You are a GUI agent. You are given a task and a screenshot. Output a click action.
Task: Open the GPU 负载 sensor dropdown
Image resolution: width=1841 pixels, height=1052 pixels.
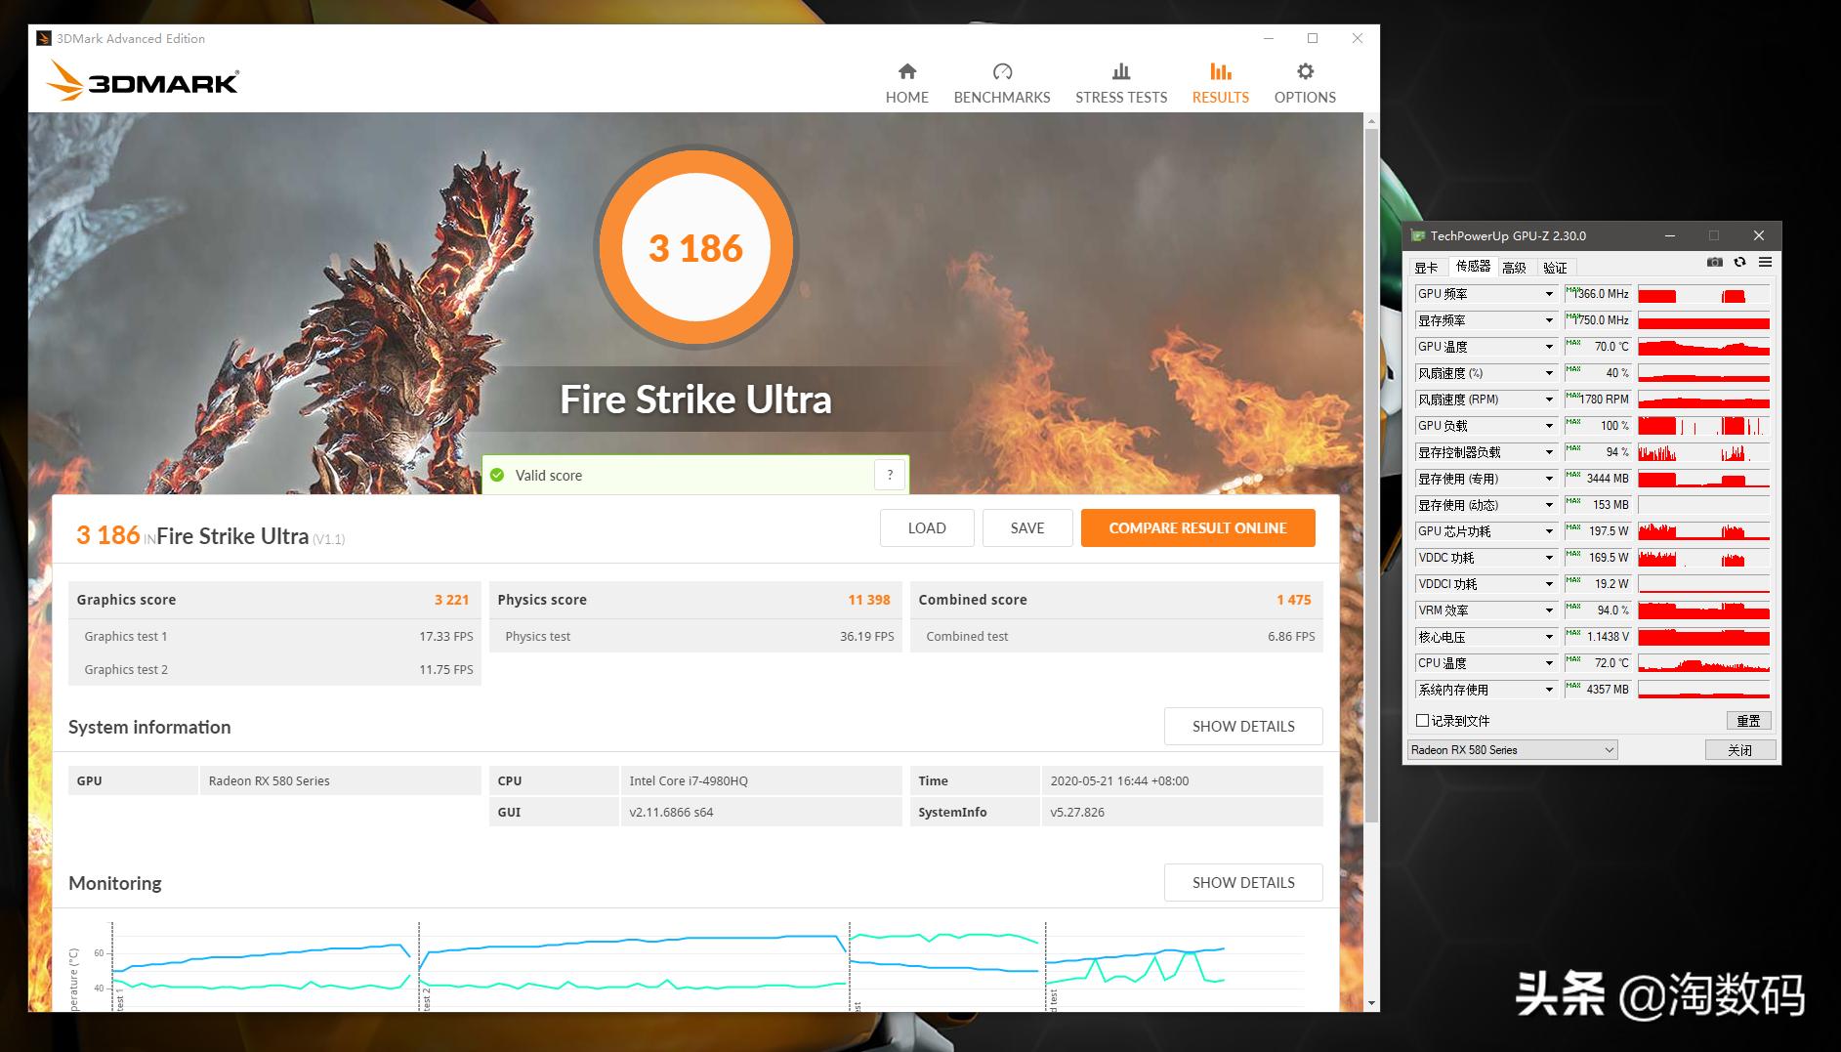click(x=1548, y=426)
